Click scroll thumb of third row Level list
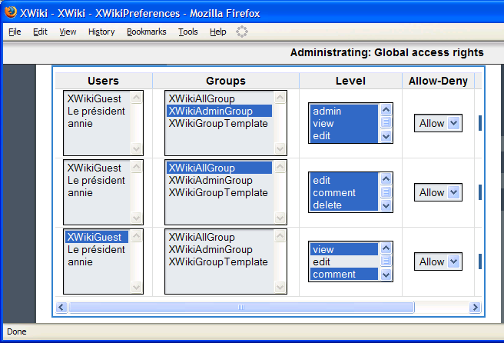The height and width of the screenshot is (343, 504). 386,261
